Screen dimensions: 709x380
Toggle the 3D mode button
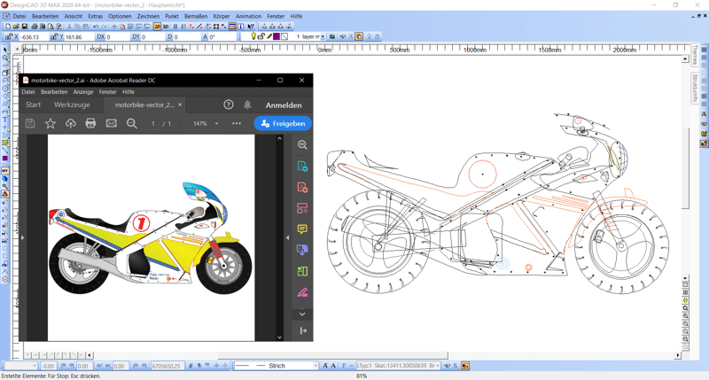pos(166,27)
